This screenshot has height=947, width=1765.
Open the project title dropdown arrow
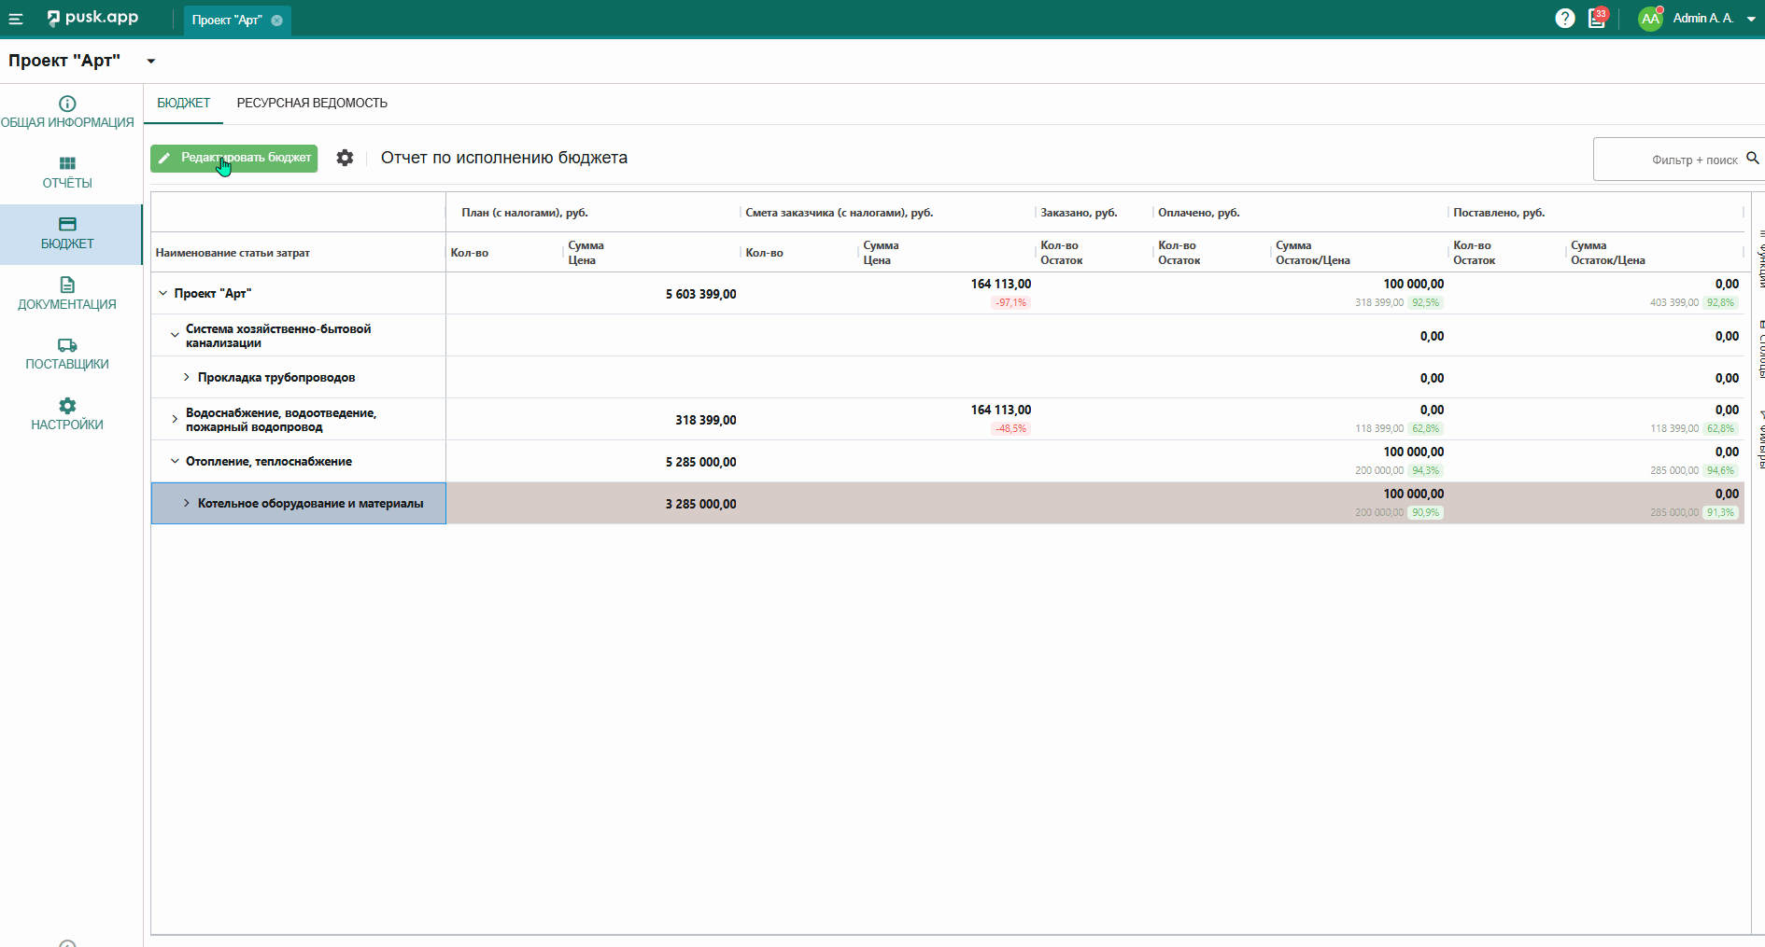pyautogui.click(x=150, y=62)
